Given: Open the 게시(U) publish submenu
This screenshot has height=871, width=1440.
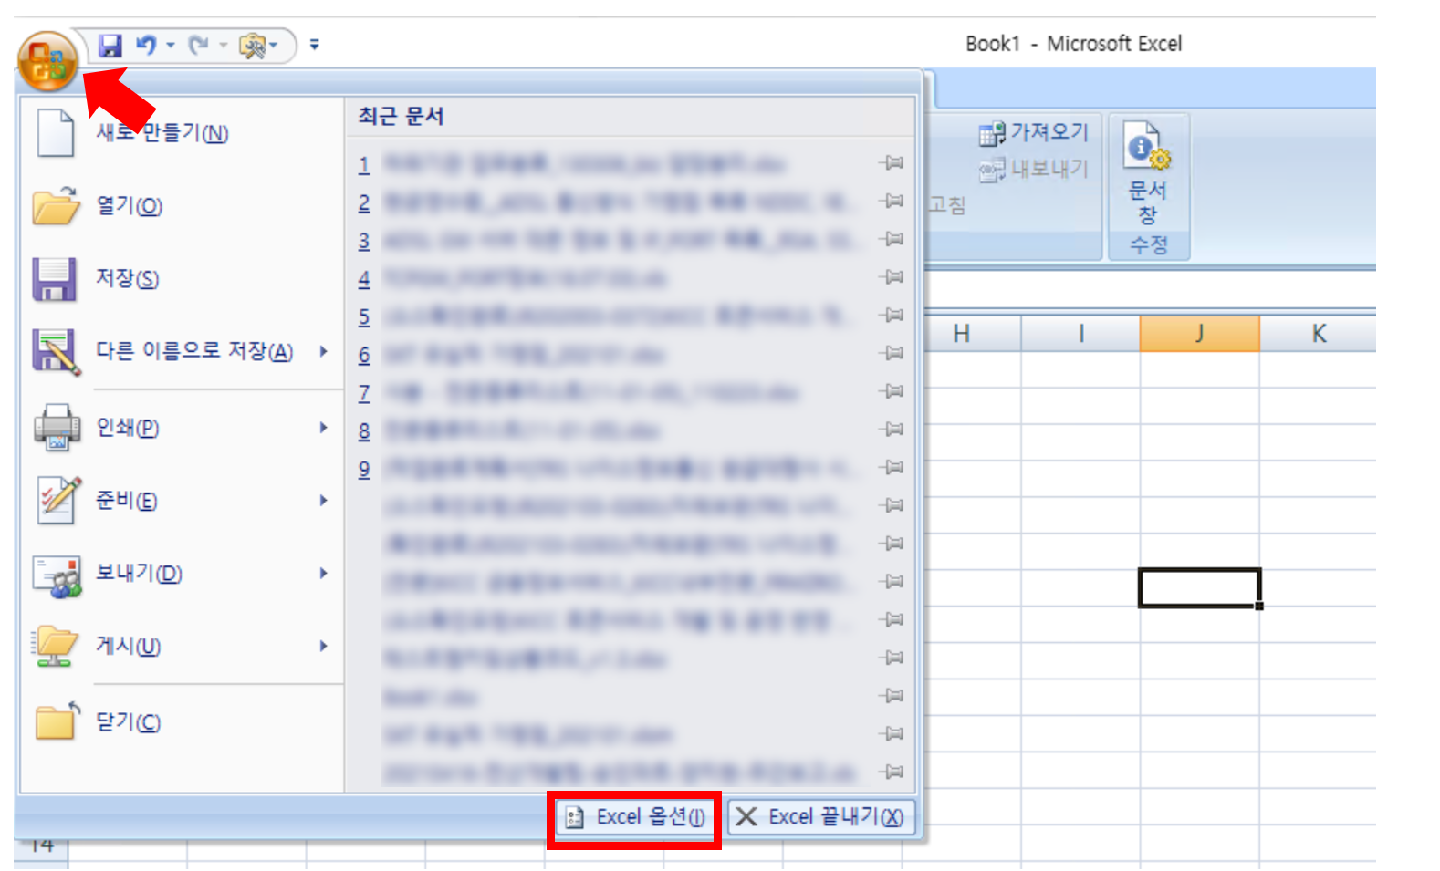Looking at the screenshot, I should 182,647.
